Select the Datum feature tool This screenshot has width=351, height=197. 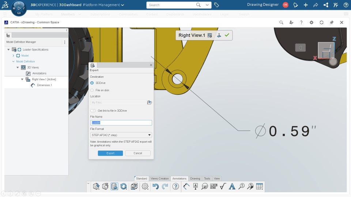[x=195, y=186]
